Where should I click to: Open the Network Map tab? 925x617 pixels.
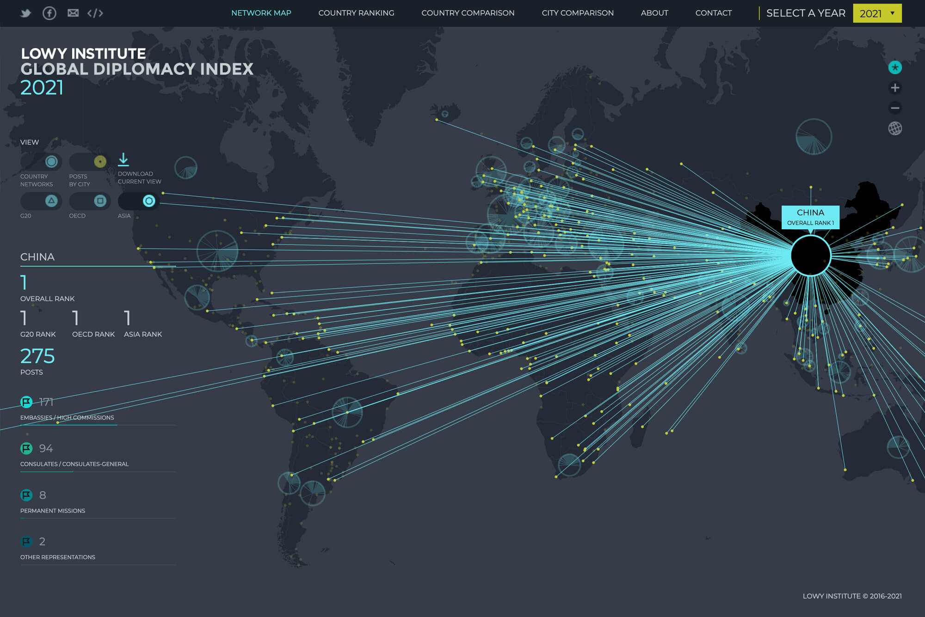pos(261,13)
